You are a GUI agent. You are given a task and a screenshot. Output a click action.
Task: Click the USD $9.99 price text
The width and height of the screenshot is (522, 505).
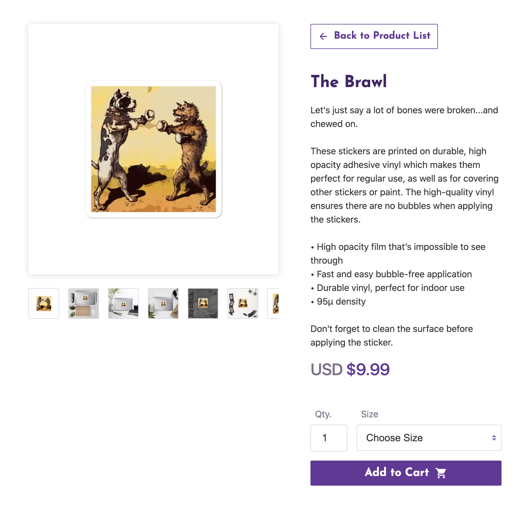(x=350, y=369)
